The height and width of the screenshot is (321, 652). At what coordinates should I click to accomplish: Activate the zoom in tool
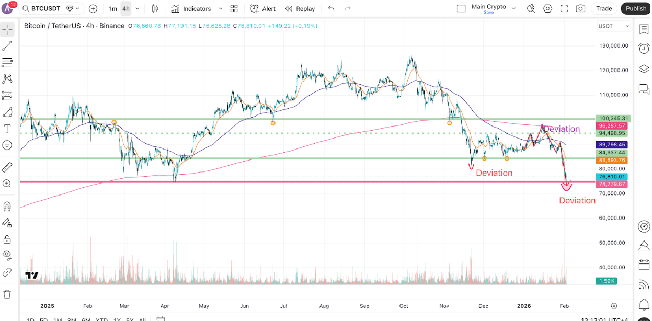pyautogui.click(x=7, y=184)
